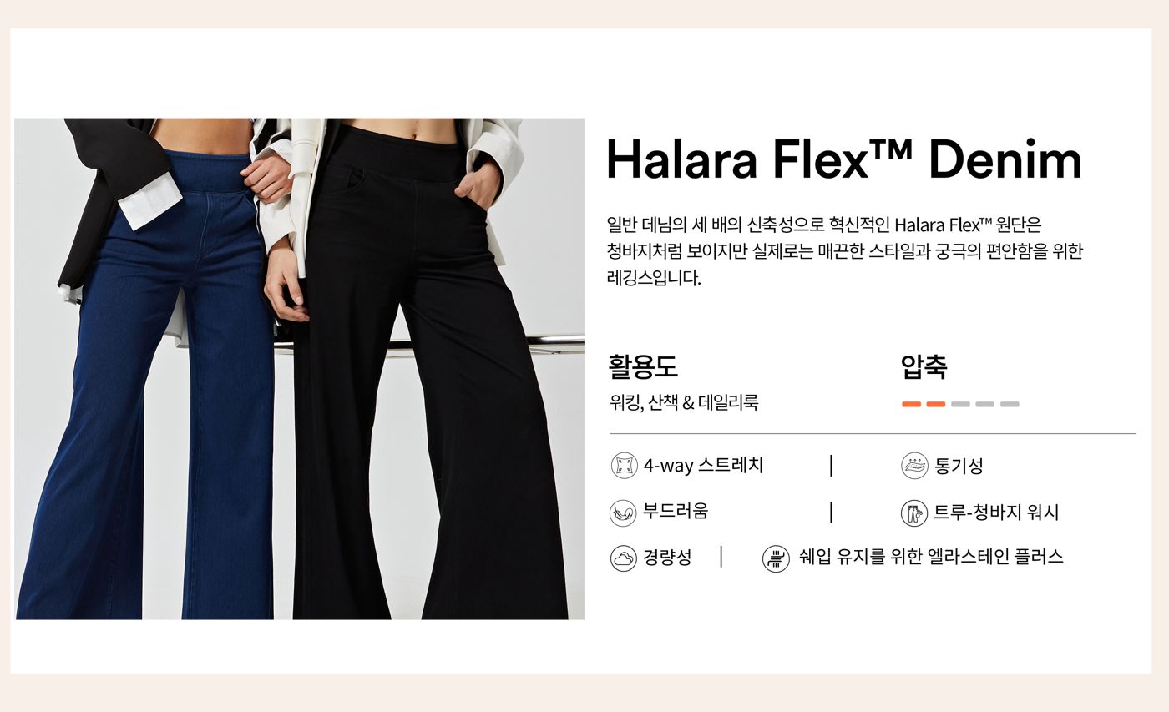Click the 압축 compression heading
Viewport: 1169px width, 712px height.
(924, 366)
